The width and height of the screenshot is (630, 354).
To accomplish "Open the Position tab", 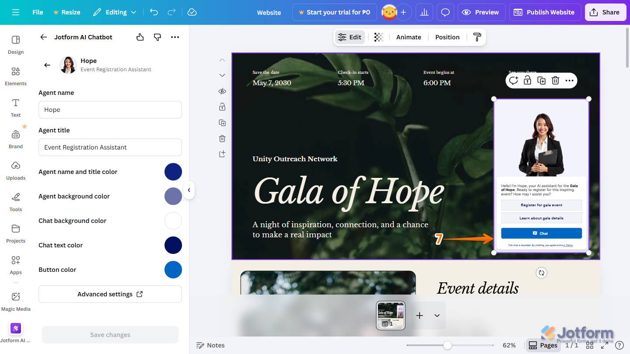I will coord(447,37).
